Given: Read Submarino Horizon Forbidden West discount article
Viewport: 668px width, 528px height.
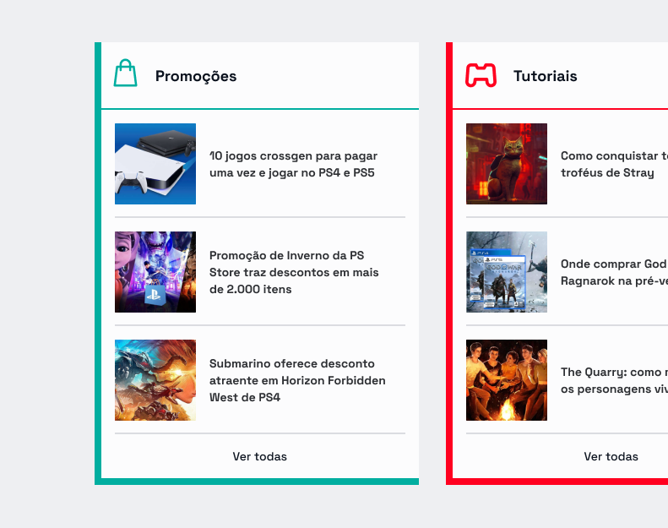Looking at the screenshot, I should pyautogui.click(x=297, y=380).
